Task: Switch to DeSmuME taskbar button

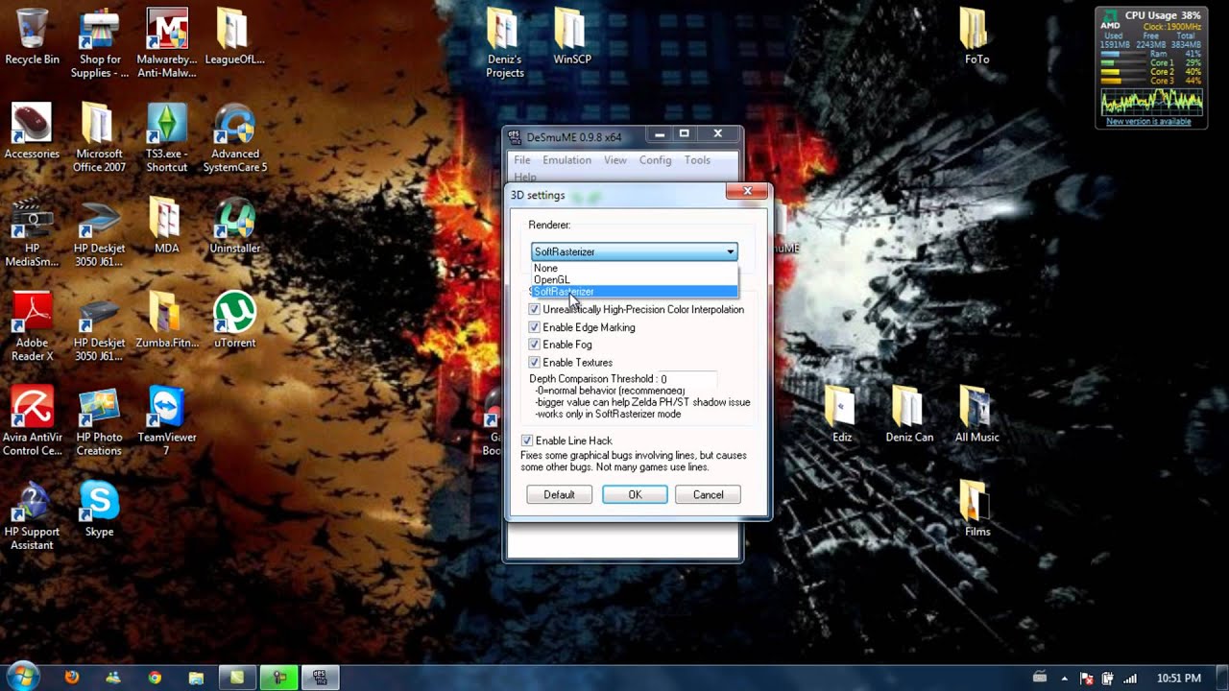Action: [320, 678]
